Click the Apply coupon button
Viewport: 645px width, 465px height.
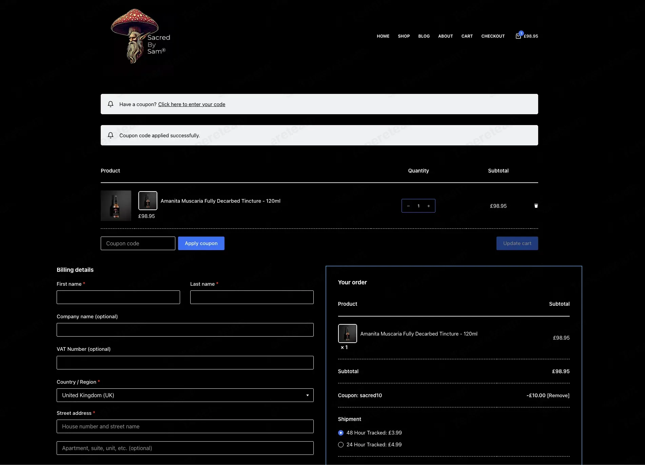(x=201, y=243)
